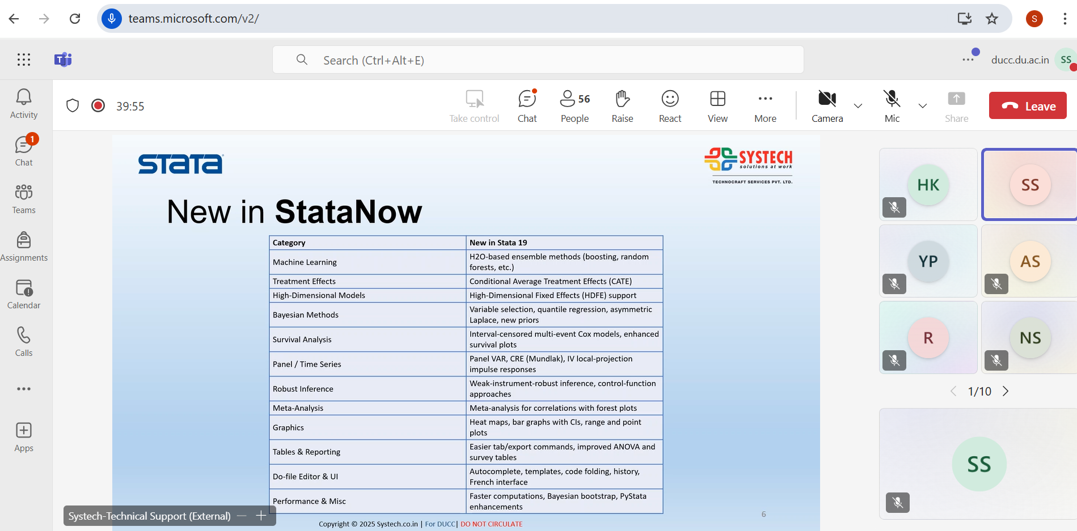Open Calls in the left sidebar
1077x531 pixels.
(x=23, y=342)
